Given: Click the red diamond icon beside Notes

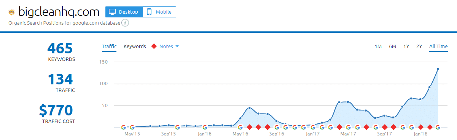Looking at the screenshot, I should click(154, 46).
